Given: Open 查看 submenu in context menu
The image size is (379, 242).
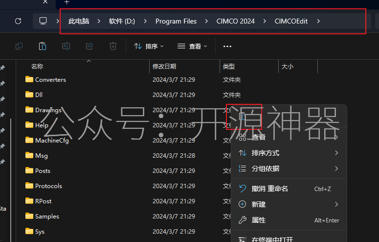Looking at the screenshot, I should (289, 137).
